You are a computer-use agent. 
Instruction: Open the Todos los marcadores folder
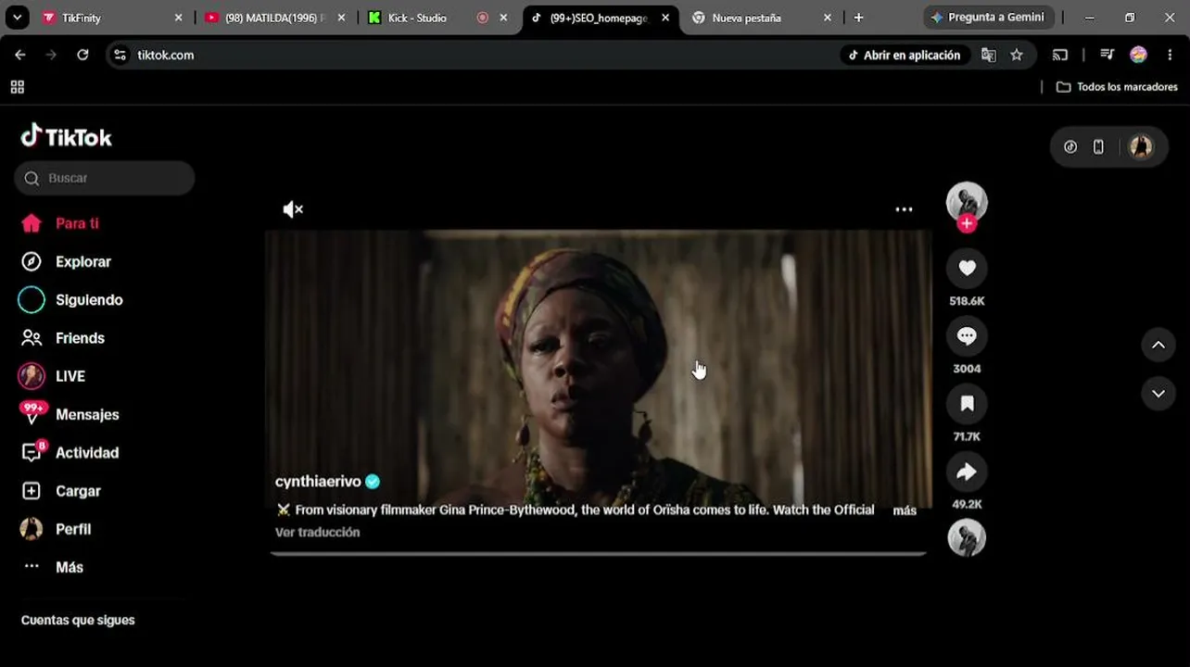pyautogui.click(x=1117, y=87)
